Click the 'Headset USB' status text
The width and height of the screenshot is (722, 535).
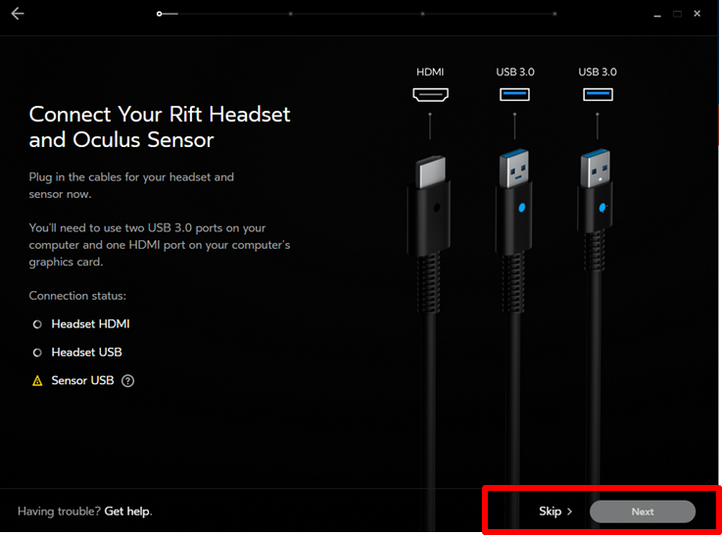coord(86,352)
